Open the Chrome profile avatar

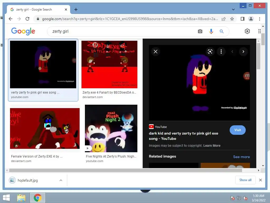point(251,19)
